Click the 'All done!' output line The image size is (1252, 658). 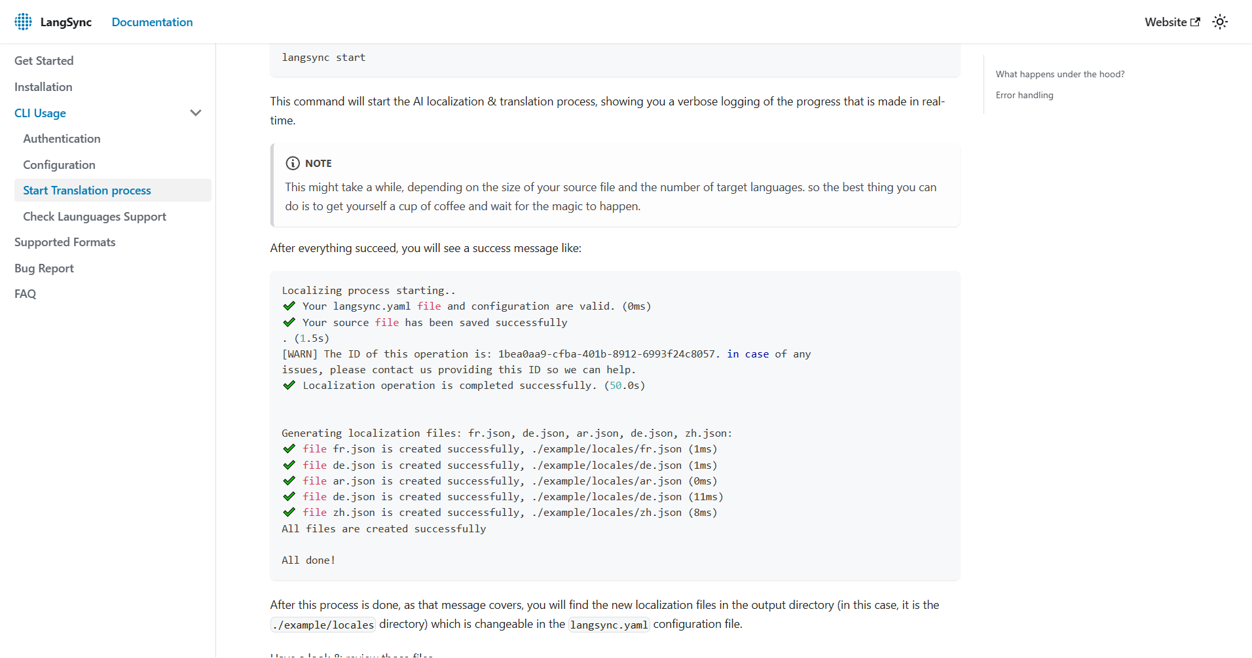tap(308, 560)
